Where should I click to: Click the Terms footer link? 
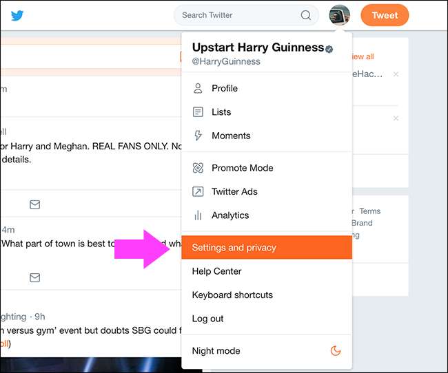[x=369, y=211]
